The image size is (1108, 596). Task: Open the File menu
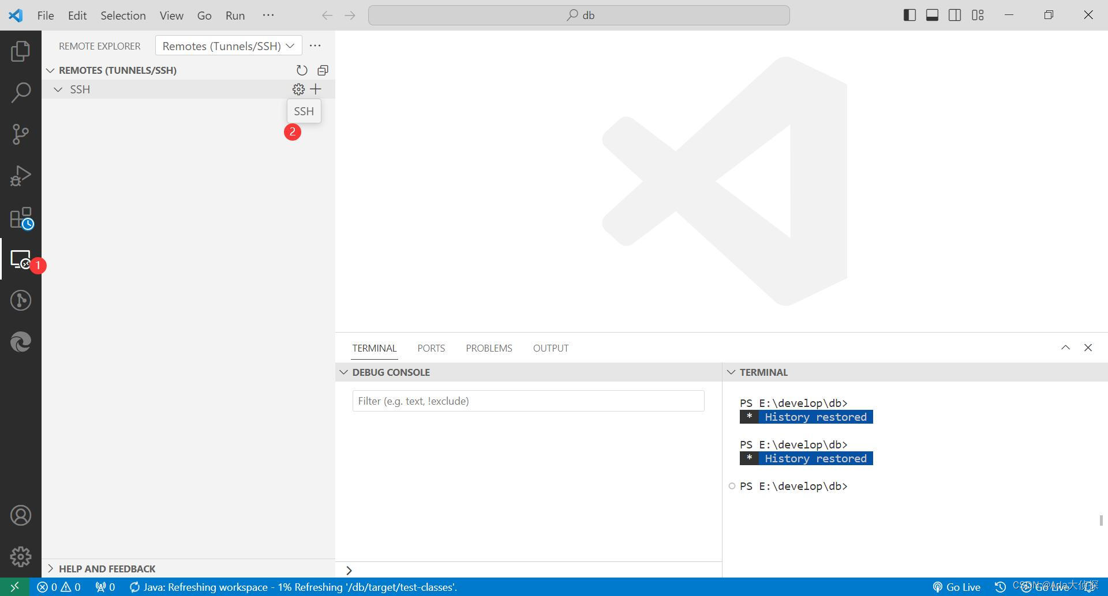pyautogui.click(x=46, y=16)
